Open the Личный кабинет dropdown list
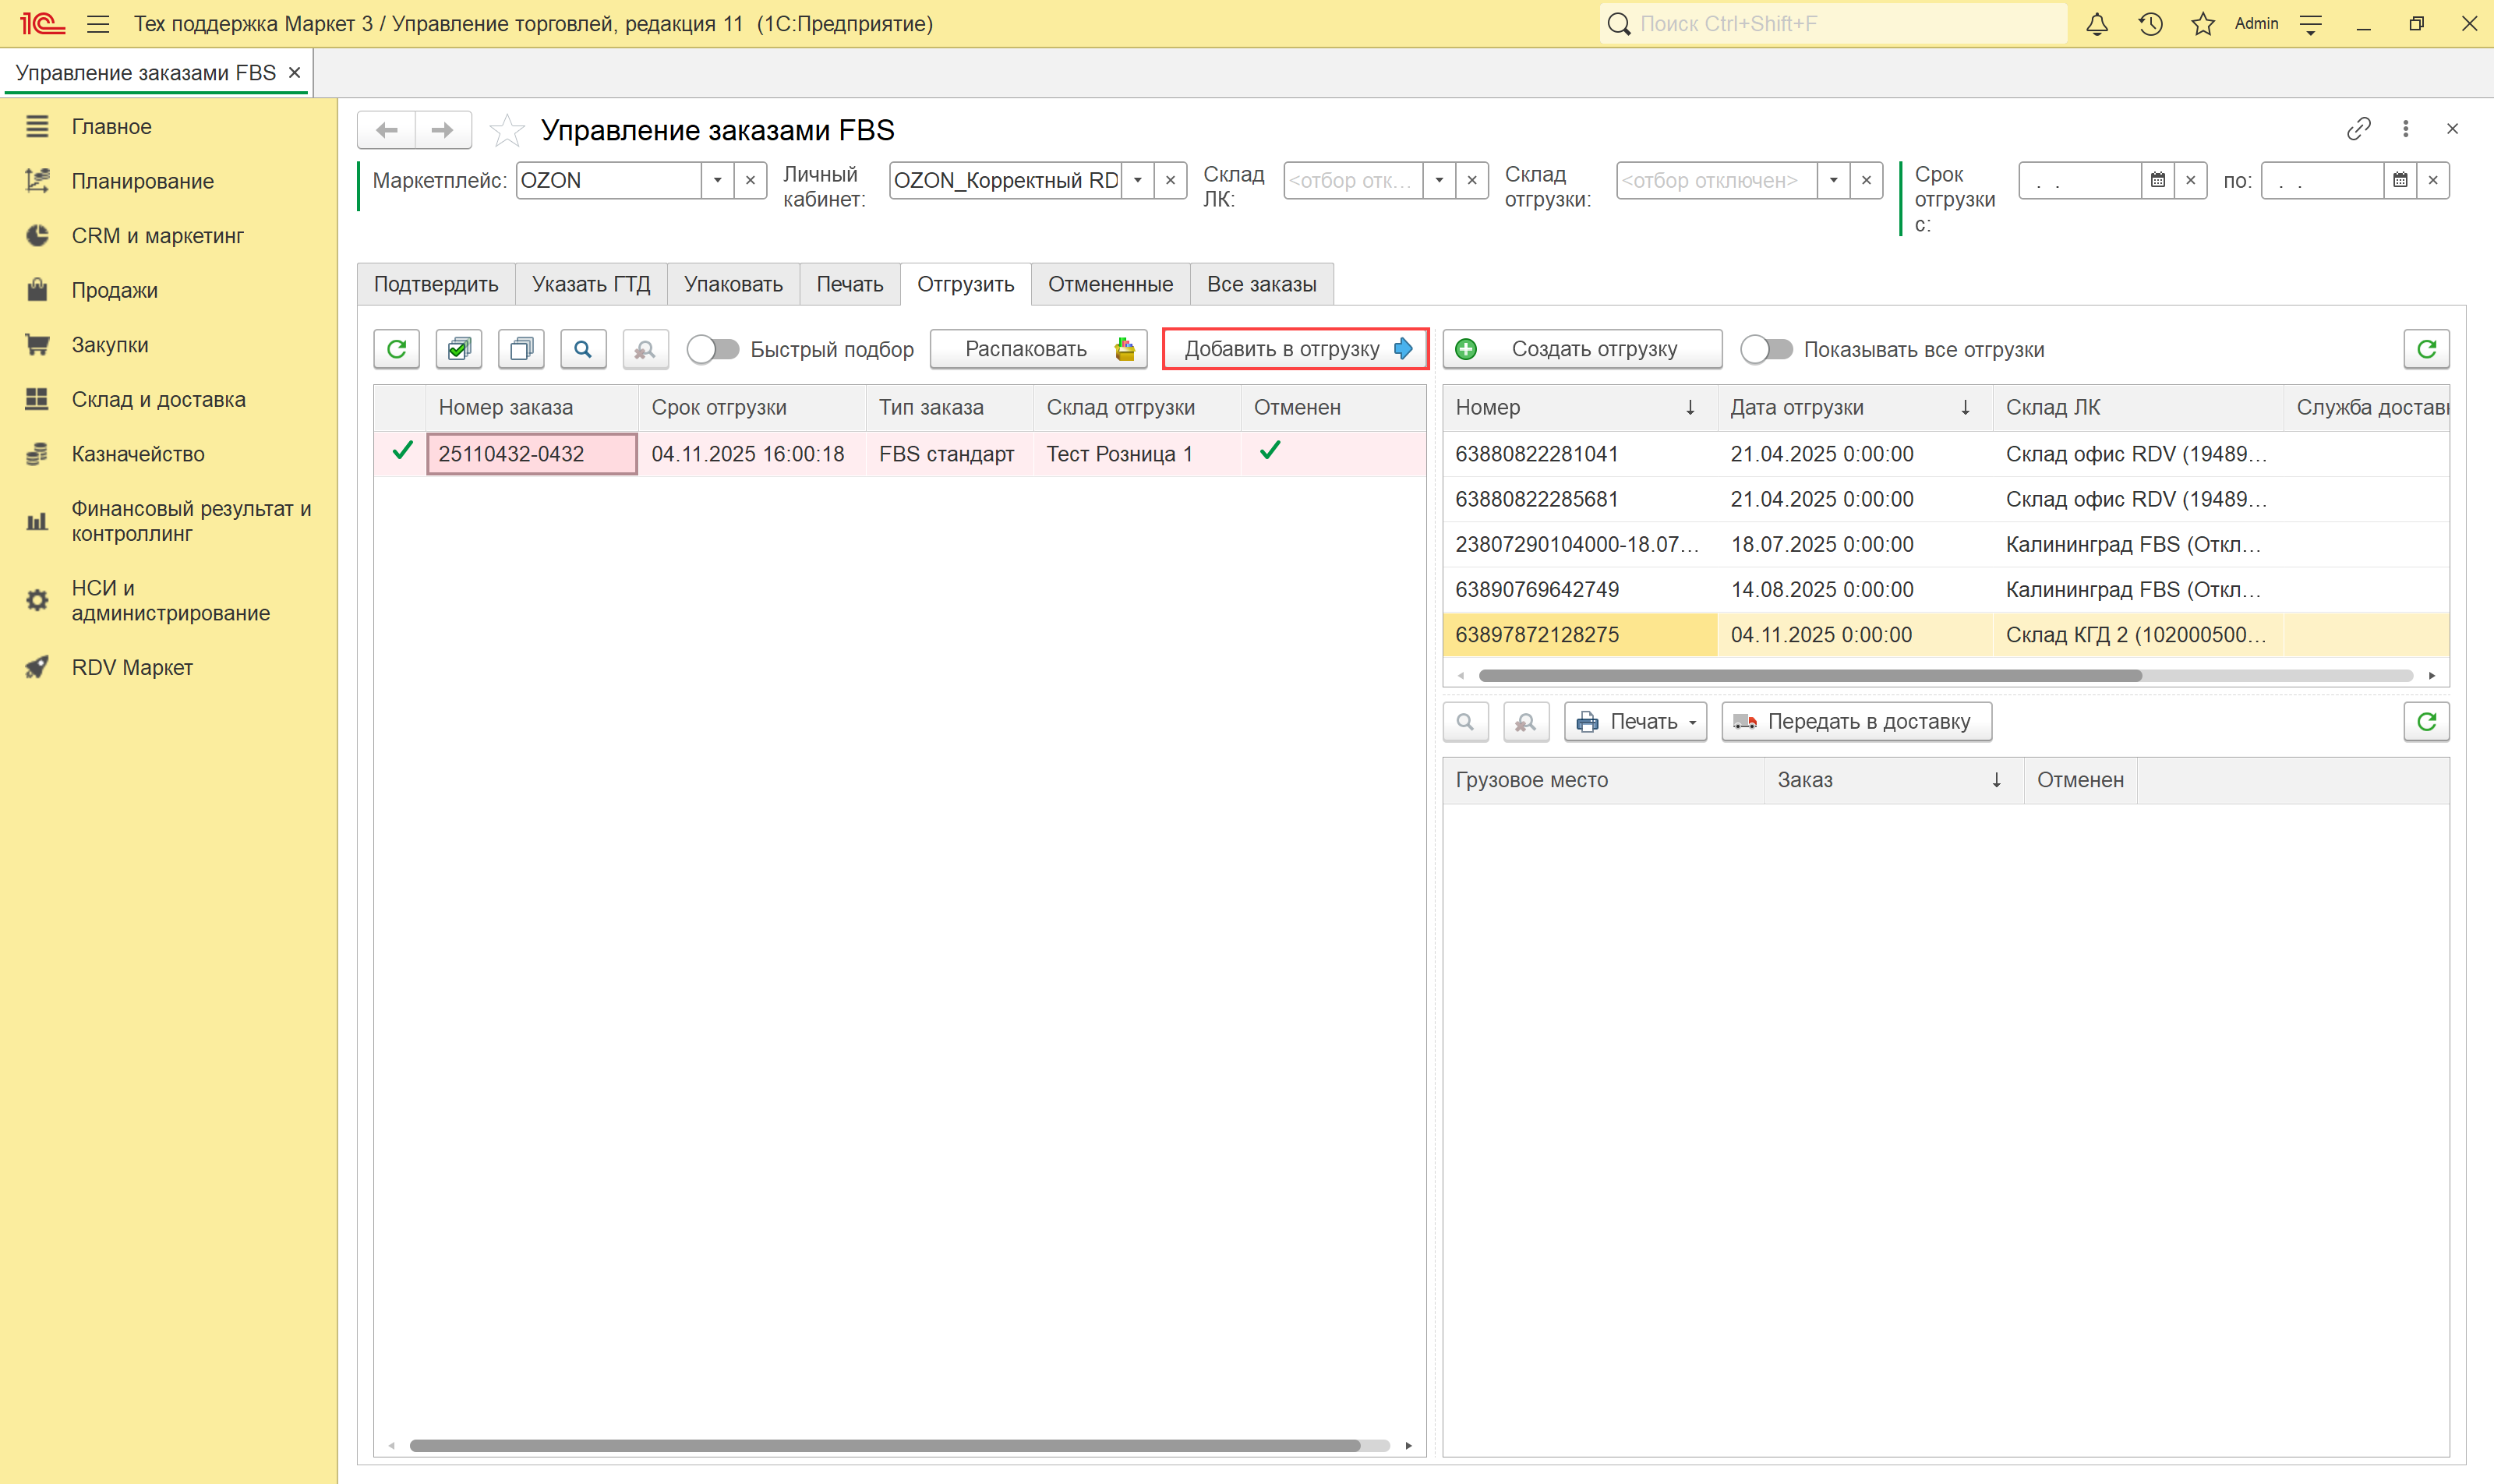The height and width of the screenshot is (1484, 2494). (1137, 181)
